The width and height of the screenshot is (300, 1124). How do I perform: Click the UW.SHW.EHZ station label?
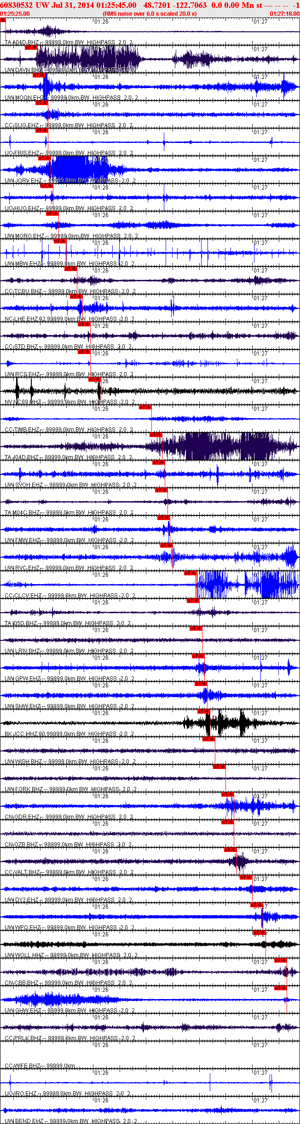pyautogui.click(x=23, y=706)
